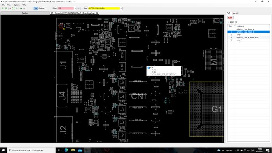Select pin 4 GPIO16_FAN_A_PWM_BUF row

tap(249, 37)
